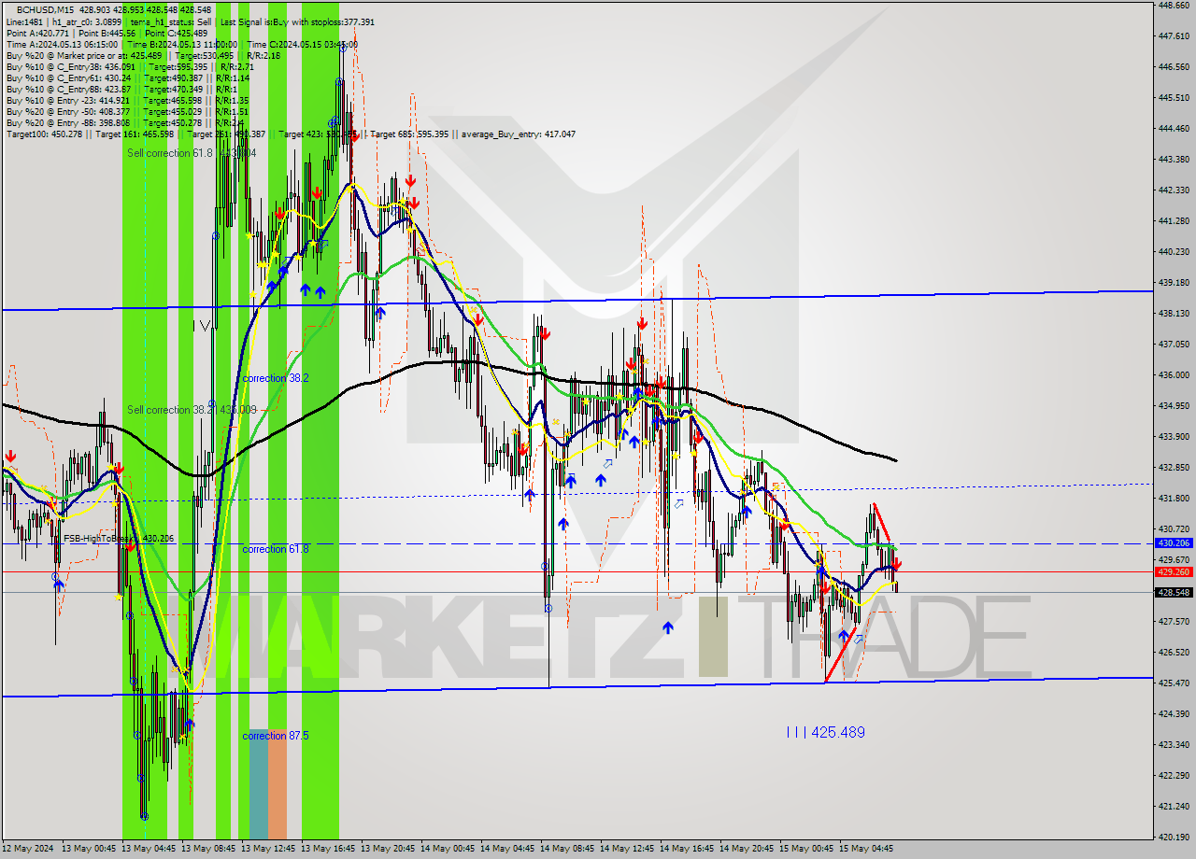This screenshot has height=859, width=1196.
Task: Select the red 429.260 price tag on axis
Action: [1173, 571]
